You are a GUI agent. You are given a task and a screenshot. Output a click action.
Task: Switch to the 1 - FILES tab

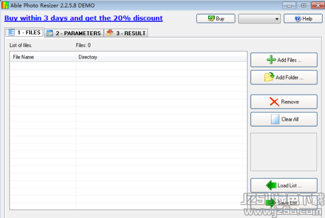(x=25, y=33)
